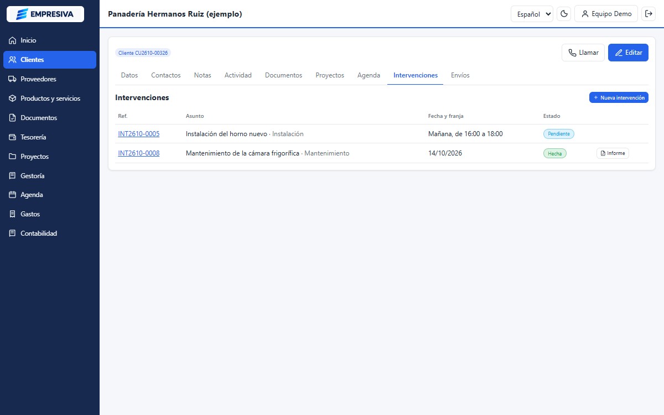Screen dimensions: 664x415
Task: Click the 'Estado' column header
Action: [x=552, y=116]
